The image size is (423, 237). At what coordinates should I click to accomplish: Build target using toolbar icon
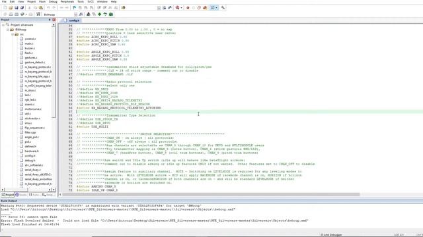click(x=11, y=14)
